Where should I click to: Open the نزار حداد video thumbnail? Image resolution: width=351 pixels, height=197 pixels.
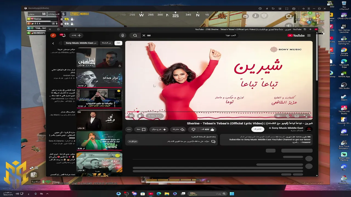(x=99, y=78)
